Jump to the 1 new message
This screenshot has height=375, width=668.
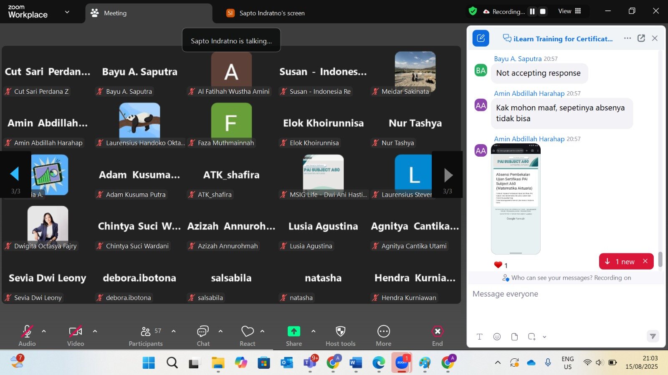tap(620, 262)
